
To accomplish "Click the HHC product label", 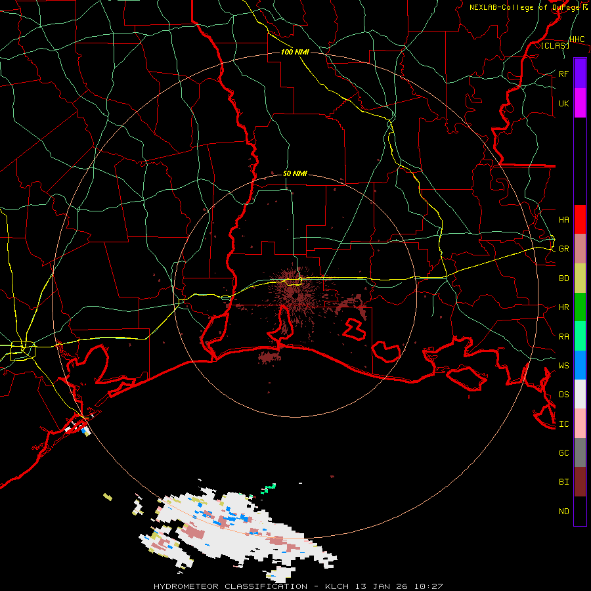I will [577, 39].
